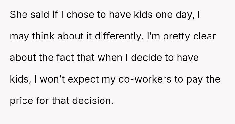Click the final word "decision."
235x124 pixels.
93,101
